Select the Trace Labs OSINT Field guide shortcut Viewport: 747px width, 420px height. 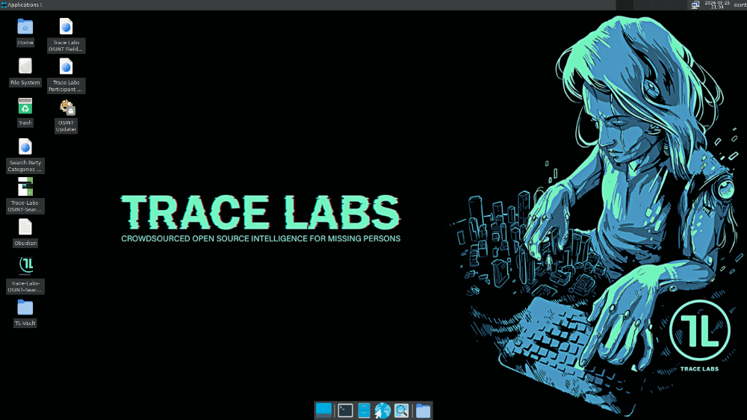click(66, 27)
